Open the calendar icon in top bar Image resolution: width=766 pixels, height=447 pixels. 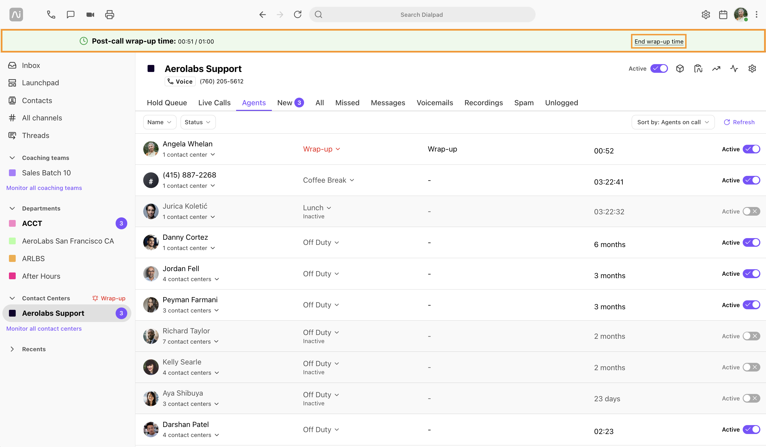[x=723, y=15]
